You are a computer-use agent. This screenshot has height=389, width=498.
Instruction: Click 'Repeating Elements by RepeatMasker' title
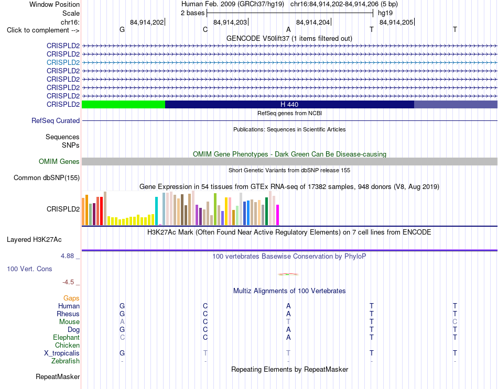click(289, 369)
